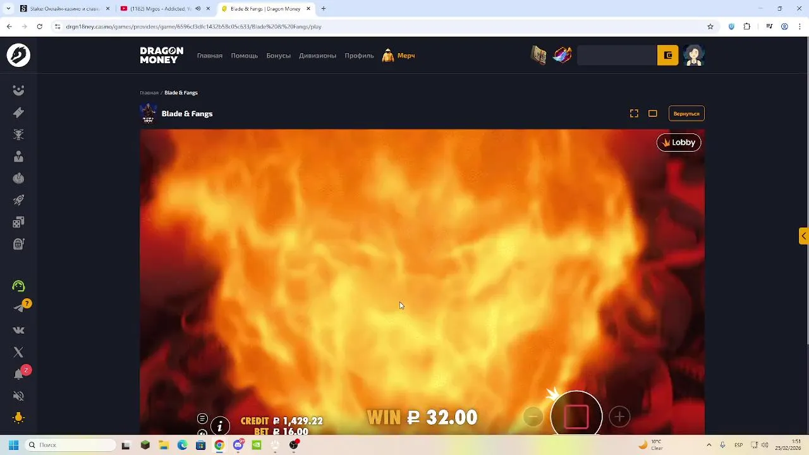Click the taskbar Поиск search box
809x455 pixels.
(71, 445)
